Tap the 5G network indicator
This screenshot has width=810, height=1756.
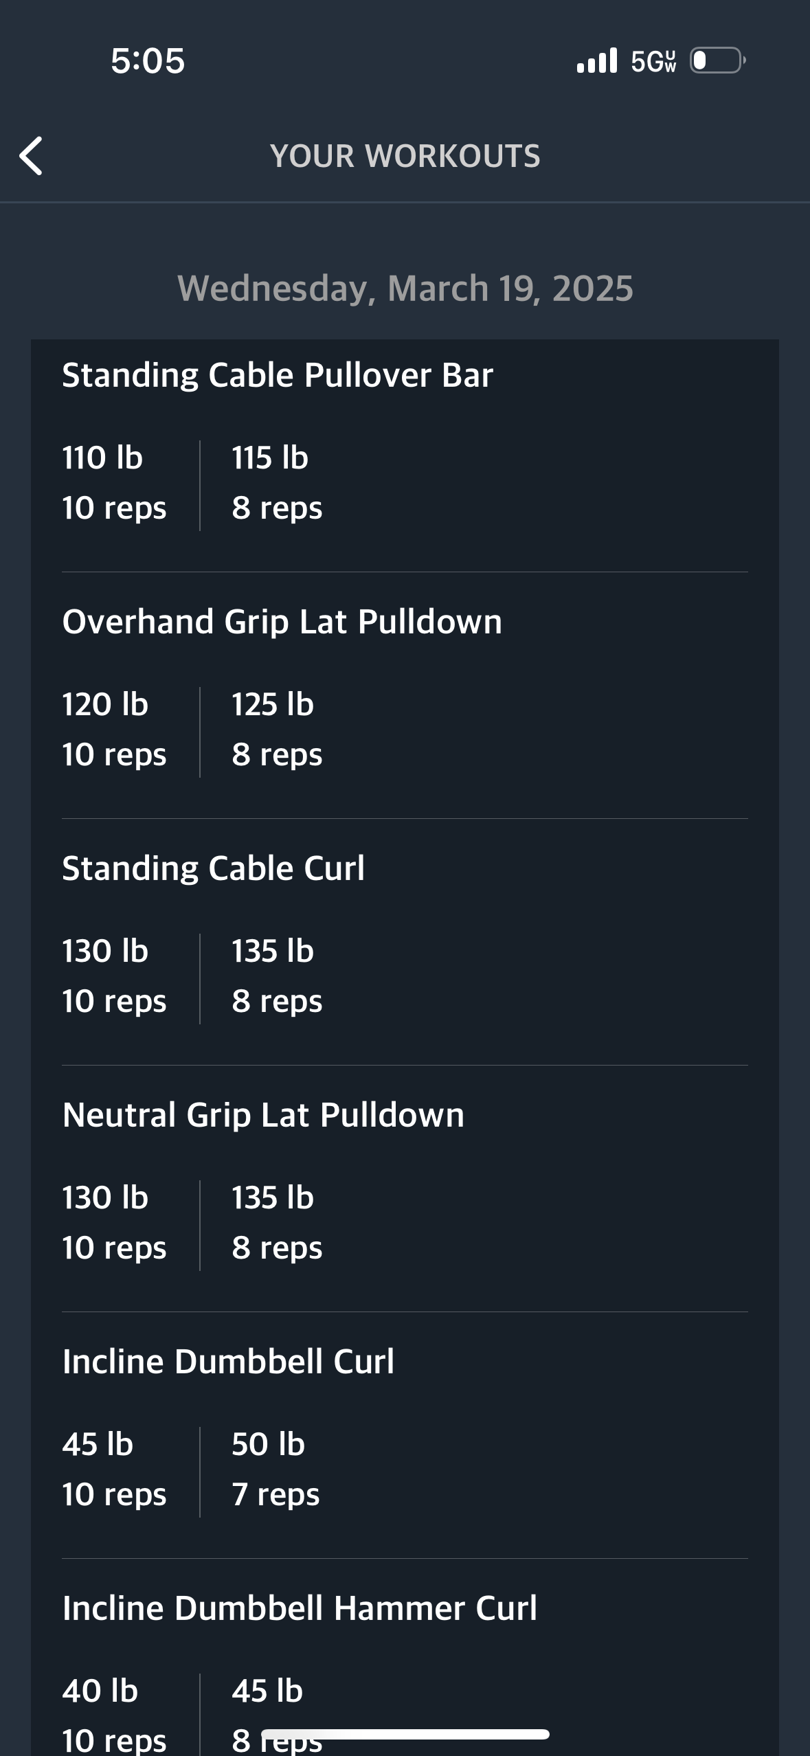(653, 61)
